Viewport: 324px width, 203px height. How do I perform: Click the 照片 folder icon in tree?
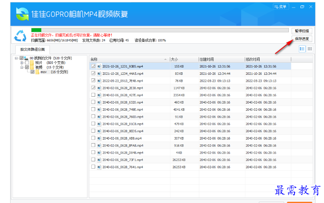point(32,63)
